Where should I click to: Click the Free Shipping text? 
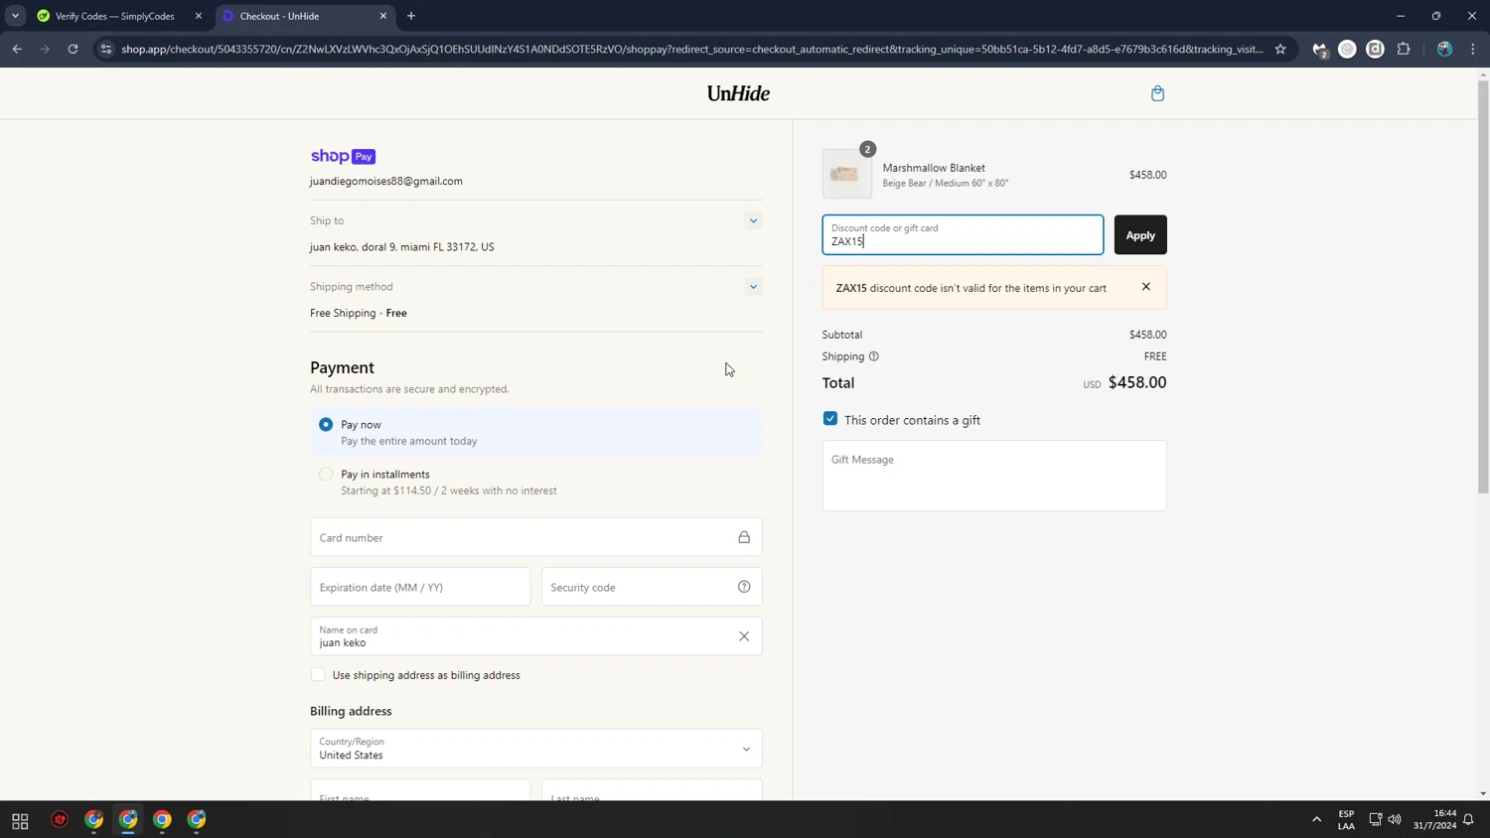[x=343, y=313]
